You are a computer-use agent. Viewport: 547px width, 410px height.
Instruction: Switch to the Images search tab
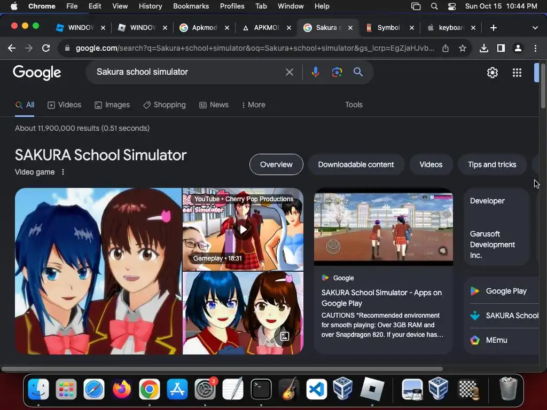coord(112,105)
